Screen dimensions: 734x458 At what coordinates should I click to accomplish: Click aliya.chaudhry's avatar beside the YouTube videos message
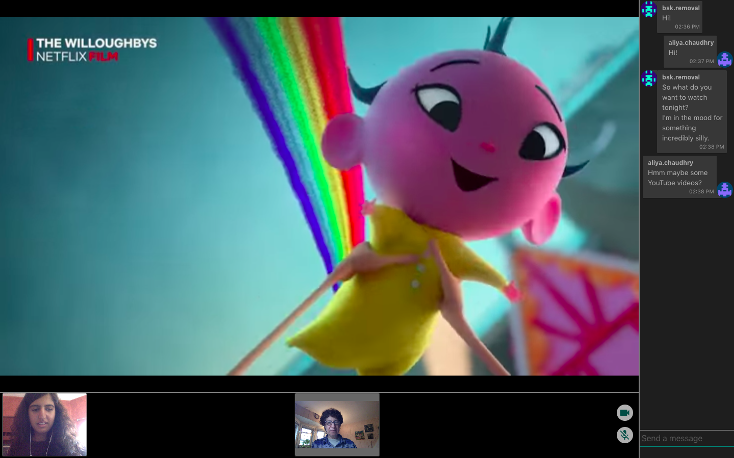pos(725,190)
